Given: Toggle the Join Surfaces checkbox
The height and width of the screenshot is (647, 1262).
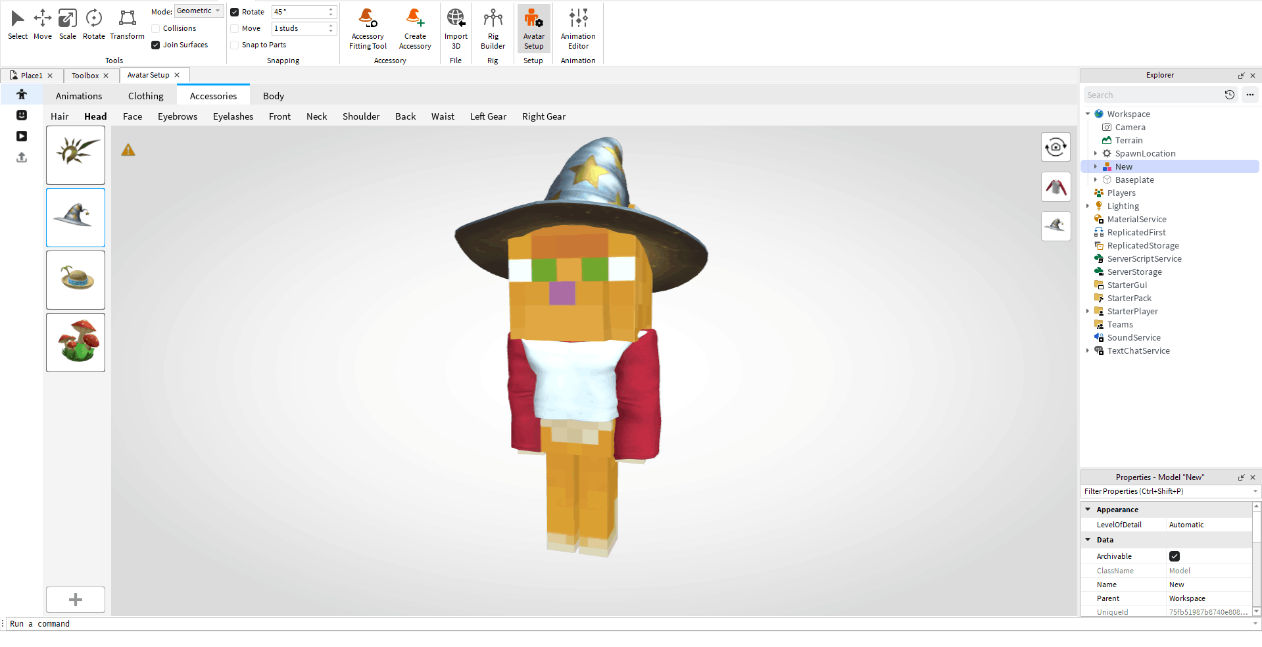Looking at the screenshot, I should 156,45.
